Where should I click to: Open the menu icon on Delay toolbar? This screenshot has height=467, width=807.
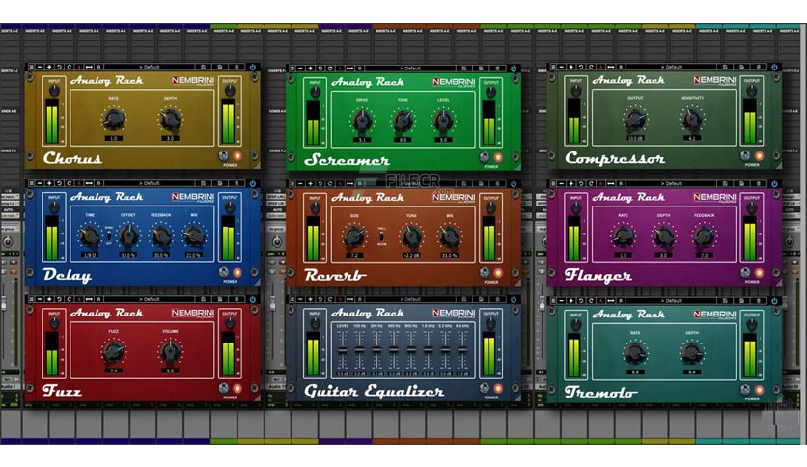32,183
